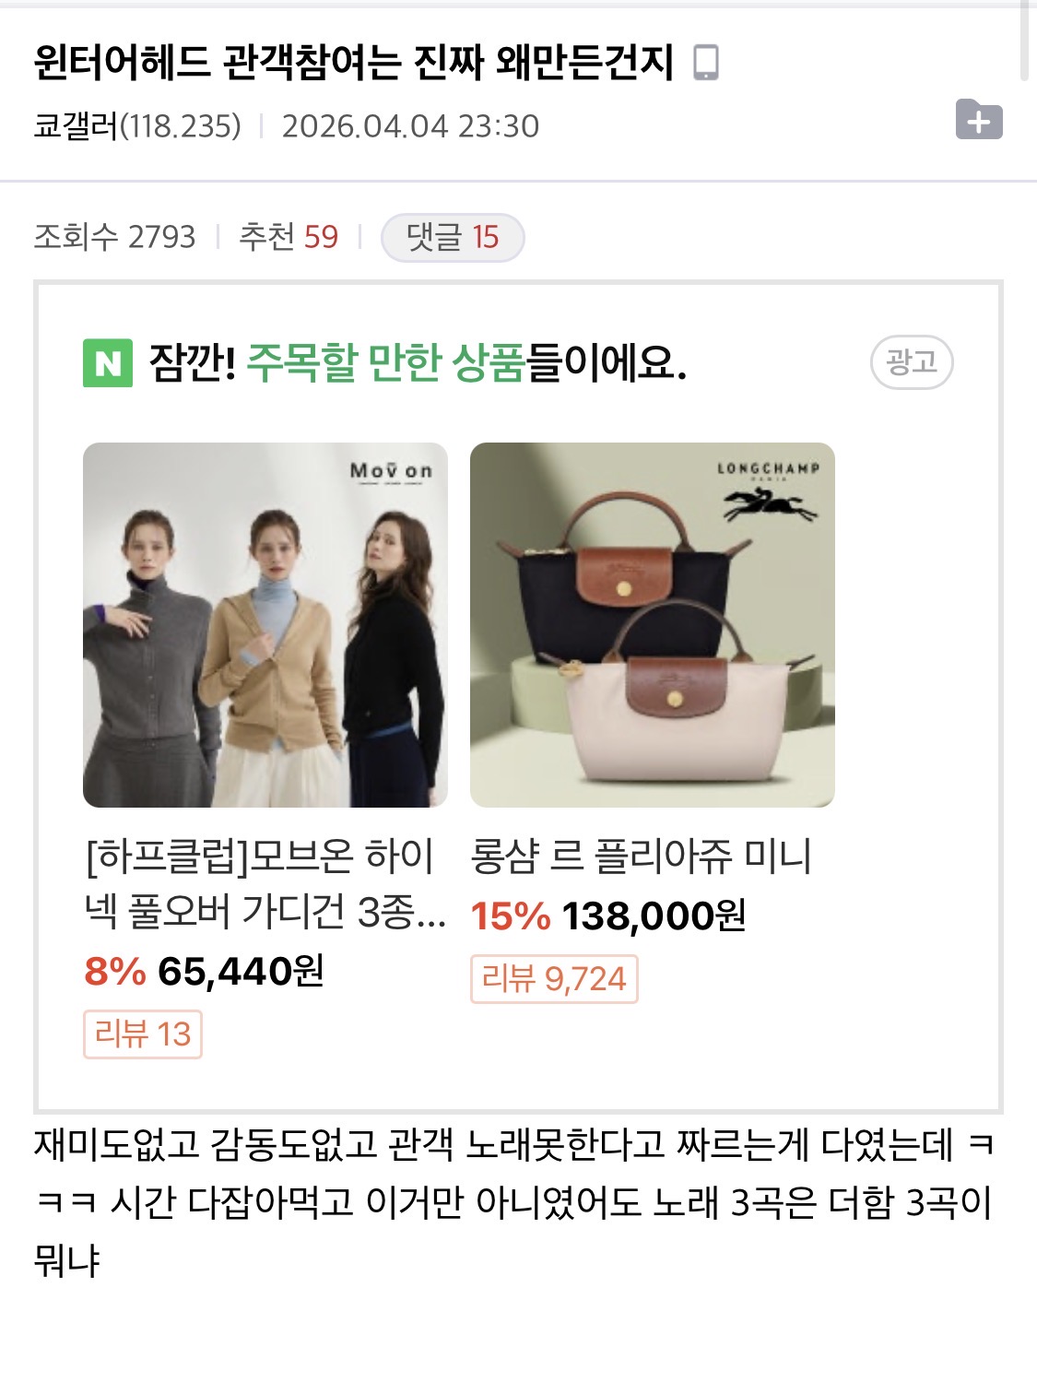Tap the 광고 ad label badge
The height and width of the screenshot is (1394, 1037).
click(912, 362)
